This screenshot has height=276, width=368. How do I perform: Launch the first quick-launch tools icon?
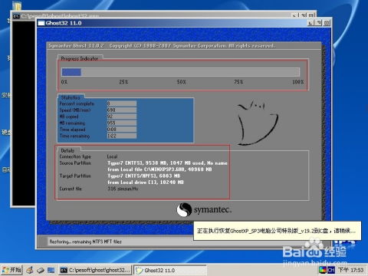(x=30, y=270)
